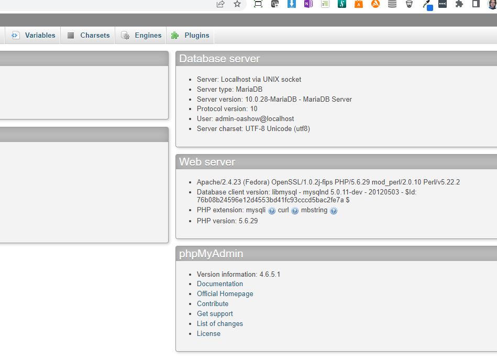Bookmark this page with the star icon
The image size is (497, 359).
237,4
